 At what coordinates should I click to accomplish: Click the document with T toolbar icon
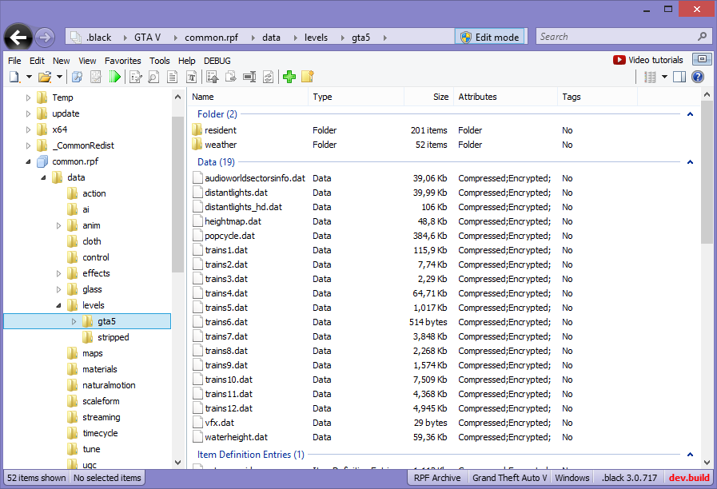click(192, 77)
